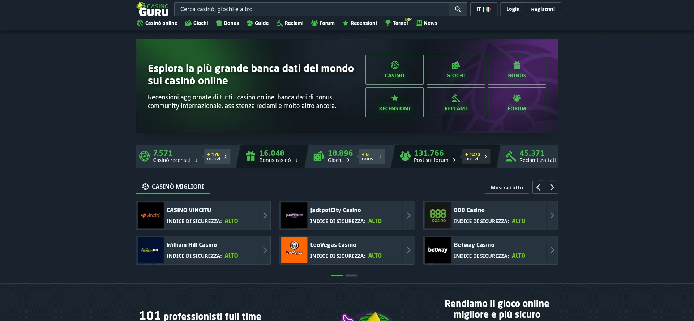Viewport: 694px width, 321px height.
Task: Click the gavel icon beside 45.371
Action: 510,156
